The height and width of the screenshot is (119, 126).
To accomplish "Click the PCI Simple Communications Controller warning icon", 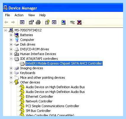I will click(x=22, y=106).
